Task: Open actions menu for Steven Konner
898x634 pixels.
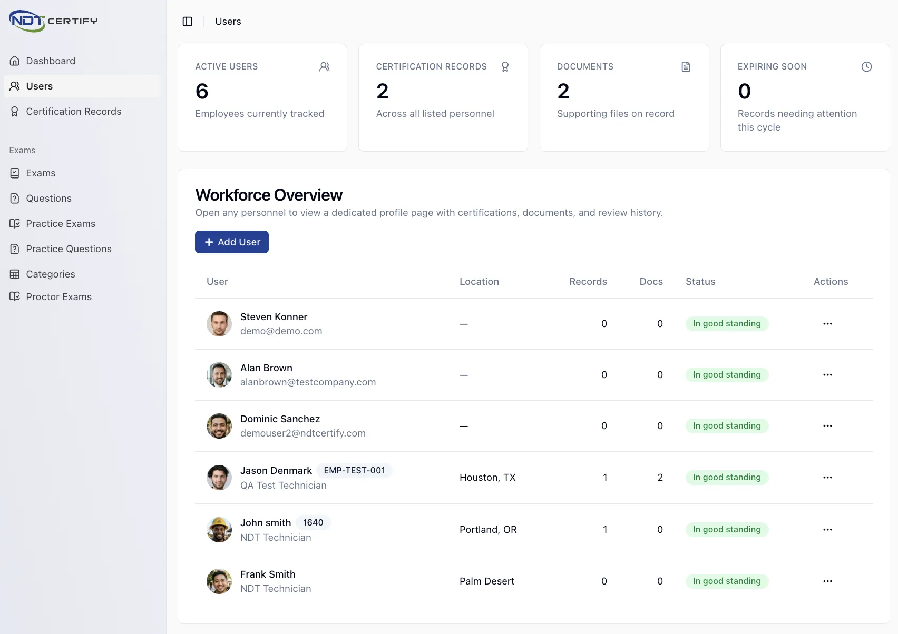Action: [x=827, y=324]
